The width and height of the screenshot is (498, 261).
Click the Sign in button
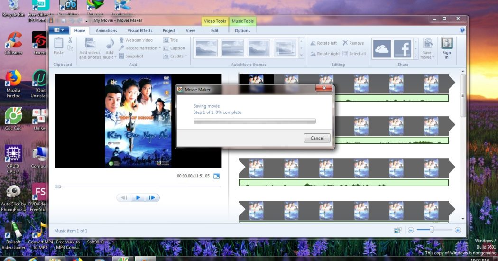[447, 48]
